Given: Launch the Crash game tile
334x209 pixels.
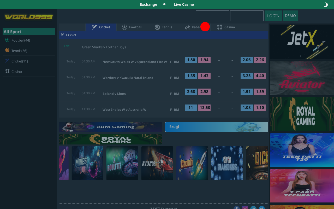Looking at the screenshot, I should click(192, 163).
